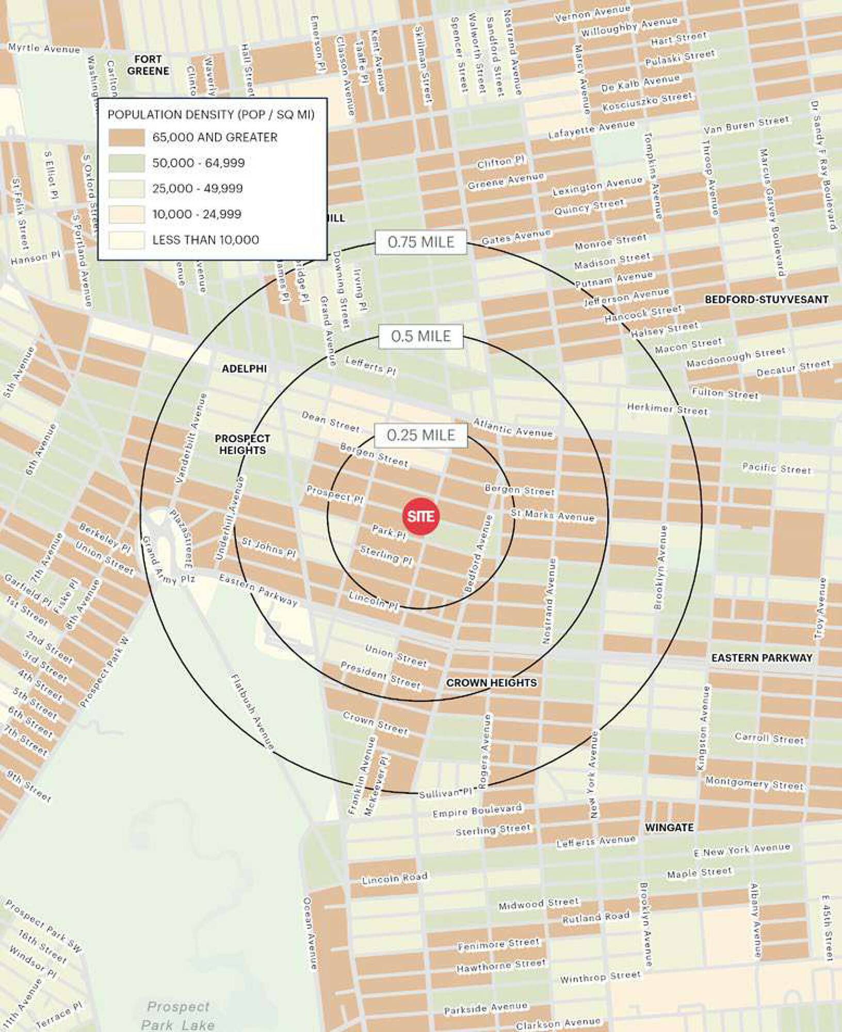Click the red SITE marker

point(421,517)
